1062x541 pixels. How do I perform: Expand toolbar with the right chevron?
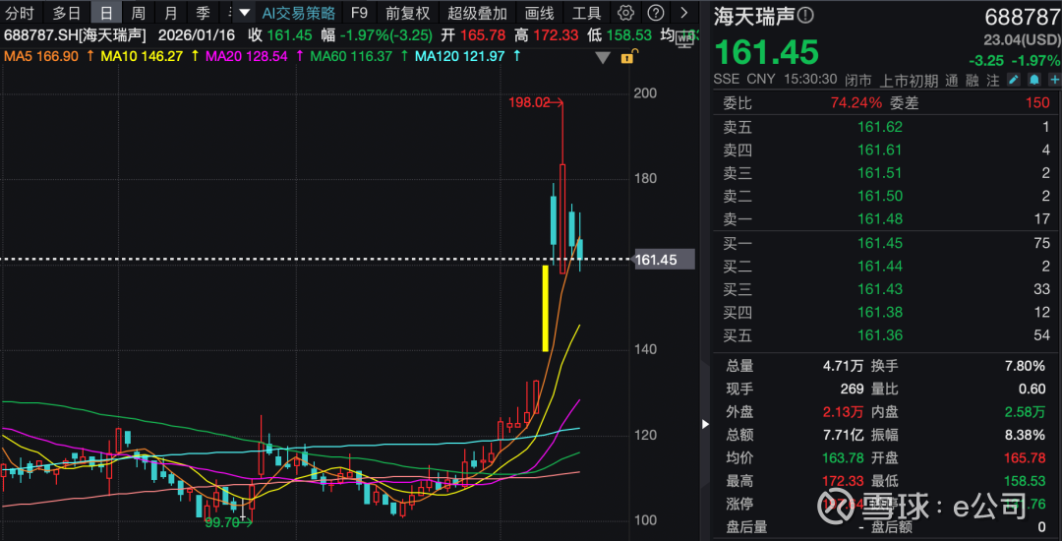684,13
